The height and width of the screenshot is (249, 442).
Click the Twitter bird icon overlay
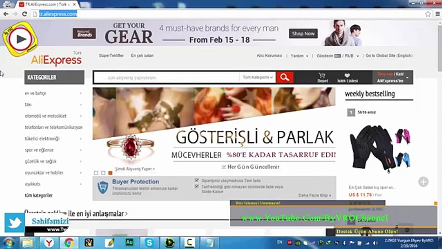[15, 223]
